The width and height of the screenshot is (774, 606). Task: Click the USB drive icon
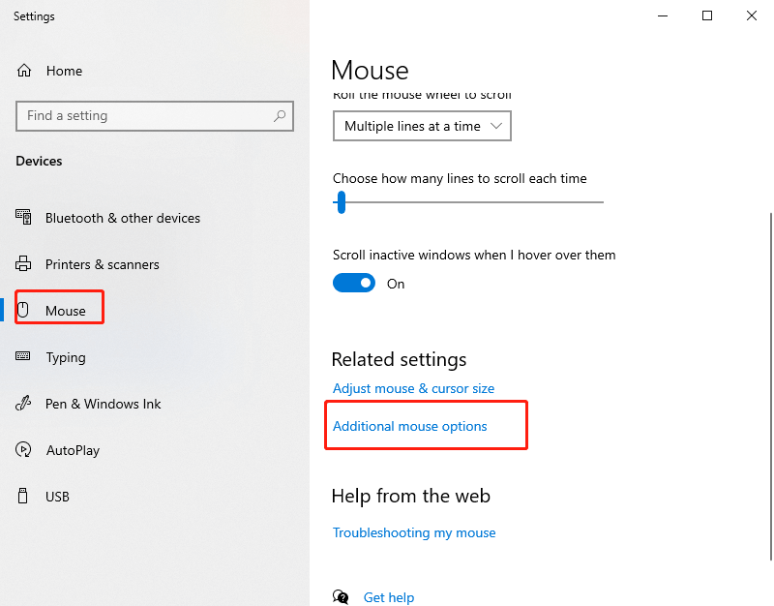pos(24,497)
